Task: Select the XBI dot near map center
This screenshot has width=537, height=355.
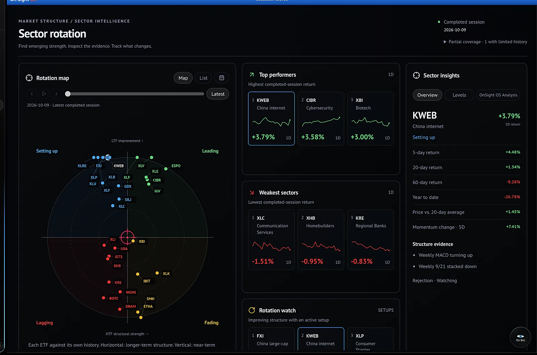Action: click(x=133, y=241)
